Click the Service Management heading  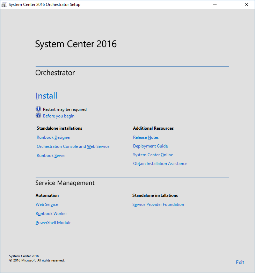click(65, 183)
